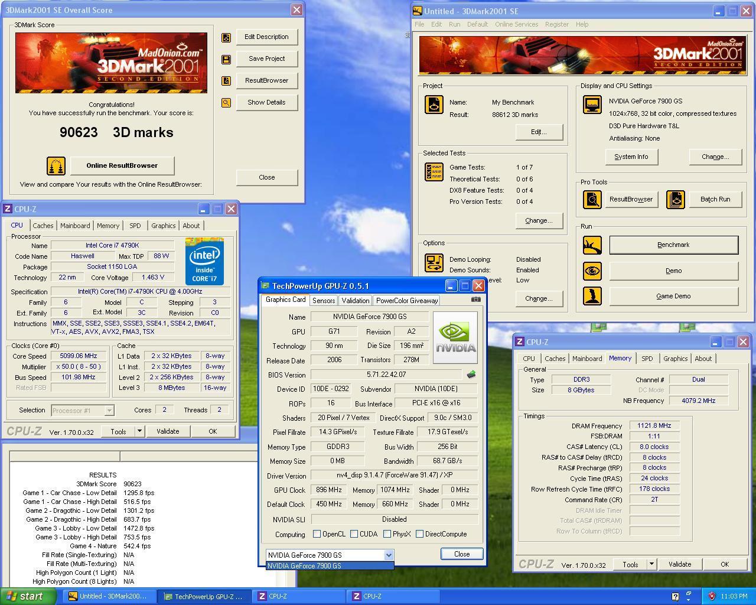Click the Edit... button in Project section

coord(539,132)
